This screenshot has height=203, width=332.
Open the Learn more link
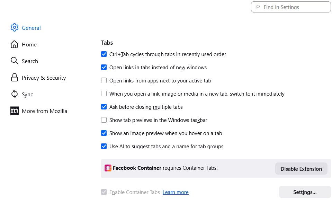(176, 192)
